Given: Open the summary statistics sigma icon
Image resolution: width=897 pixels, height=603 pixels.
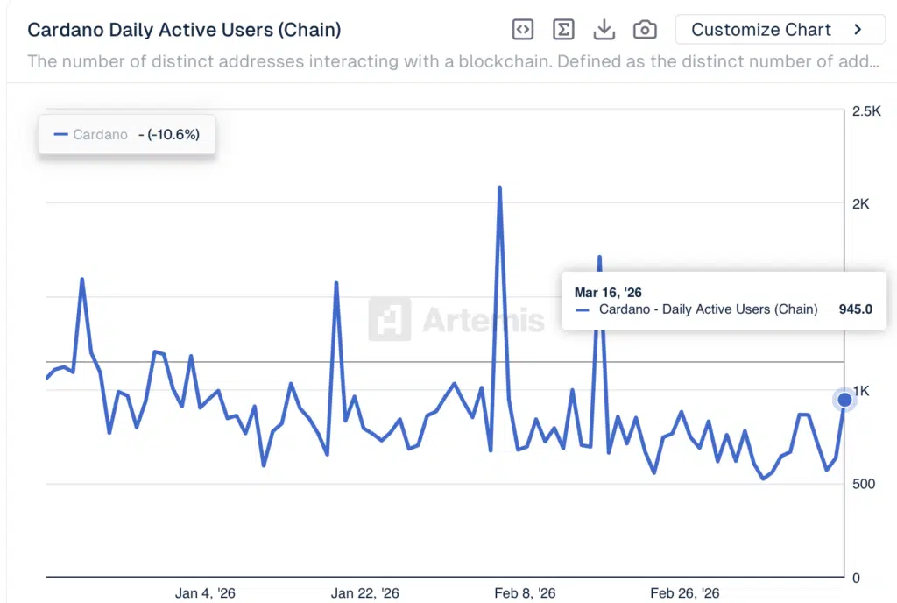Looking at the screenshot, I should tap(563, 29).
